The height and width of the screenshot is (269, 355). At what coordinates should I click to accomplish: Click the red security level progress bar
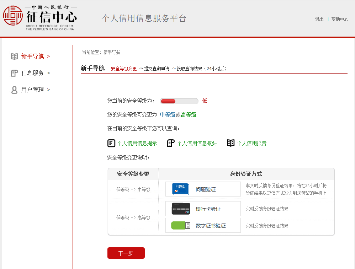pyautogui.click(x=179, y=101)
